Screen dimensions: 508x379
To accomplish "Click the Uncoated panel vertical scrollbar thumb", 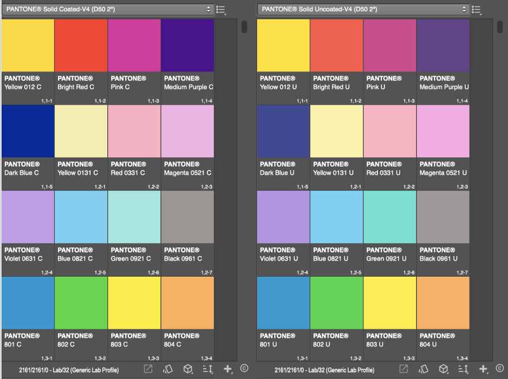I will click(499, 27).
